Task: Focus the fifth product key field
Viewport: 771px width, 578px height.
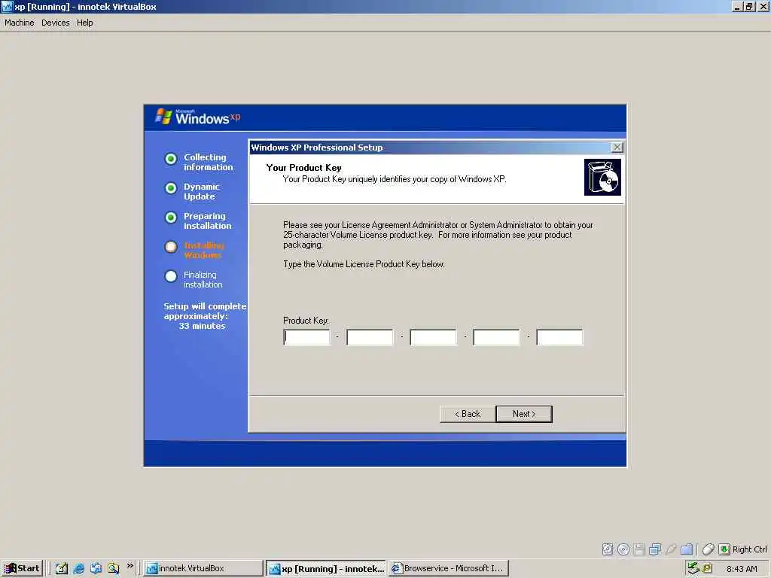Action: click(559, 337)
